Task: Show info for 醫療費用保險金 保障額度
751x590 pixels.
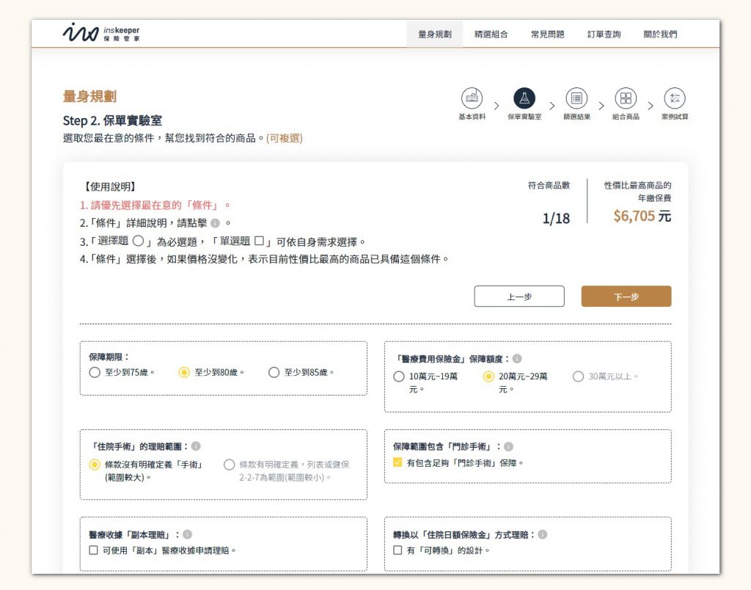Action: 517,359
